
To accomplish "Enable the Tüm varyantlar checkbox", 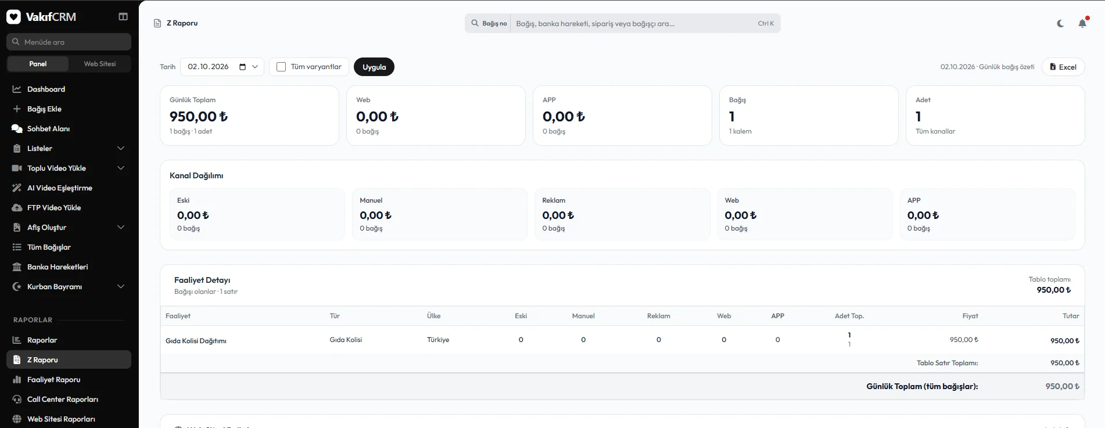I will coord(281,67).
